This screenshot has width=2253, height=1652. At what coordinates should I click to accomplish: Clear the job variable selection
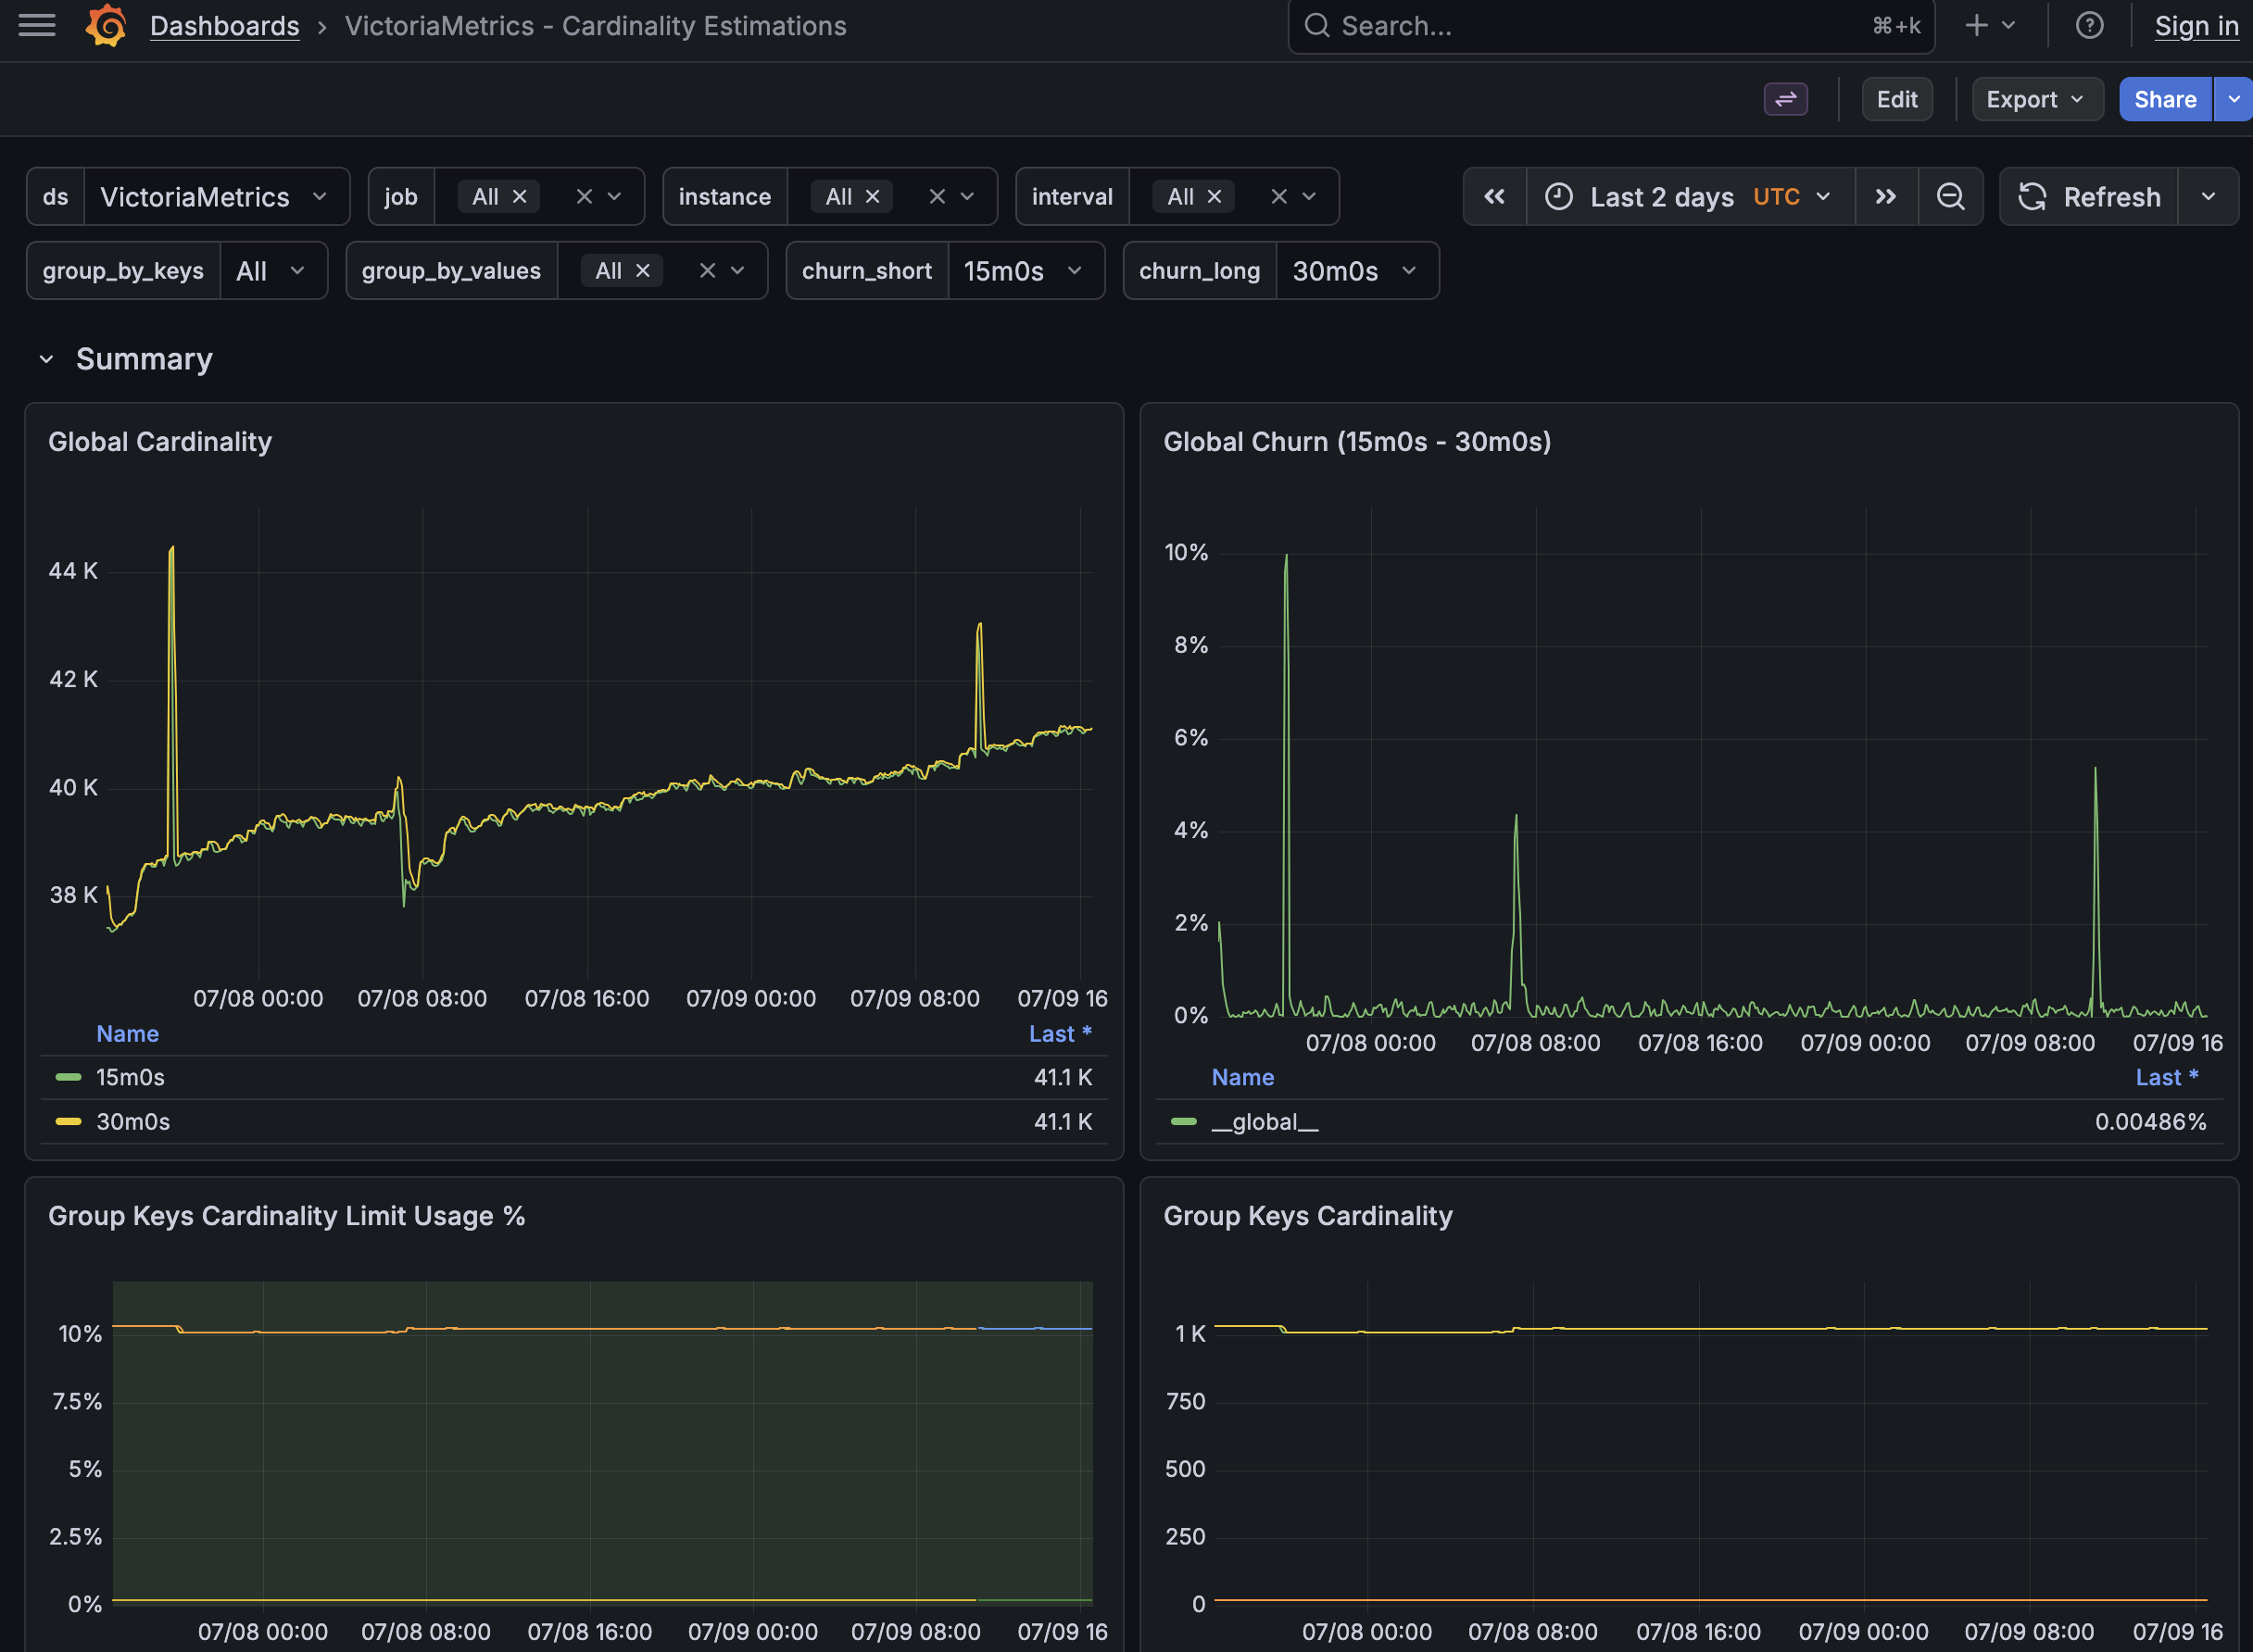585,197
